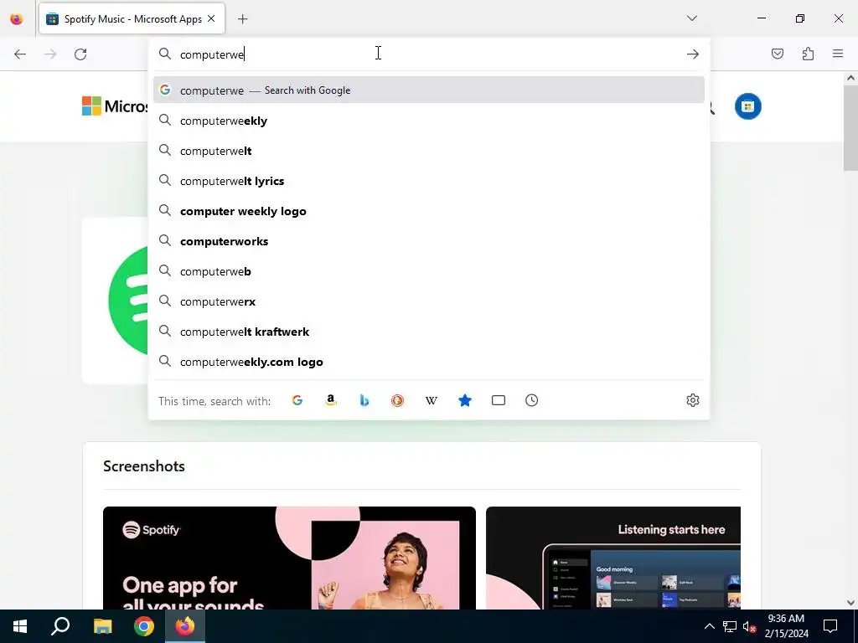This screenshot has width=858, height=643.
Task: Open File Explorer from taskbar
Action: coord(102,626)
